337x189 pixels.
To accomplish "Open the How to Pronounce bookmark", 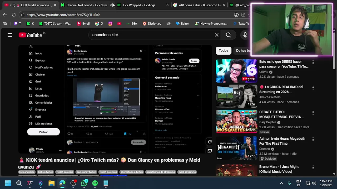I will pos(211,24).
